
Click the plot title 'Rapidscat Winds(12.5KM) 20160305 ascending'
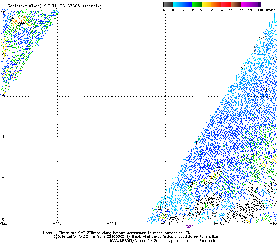[55, 6]
